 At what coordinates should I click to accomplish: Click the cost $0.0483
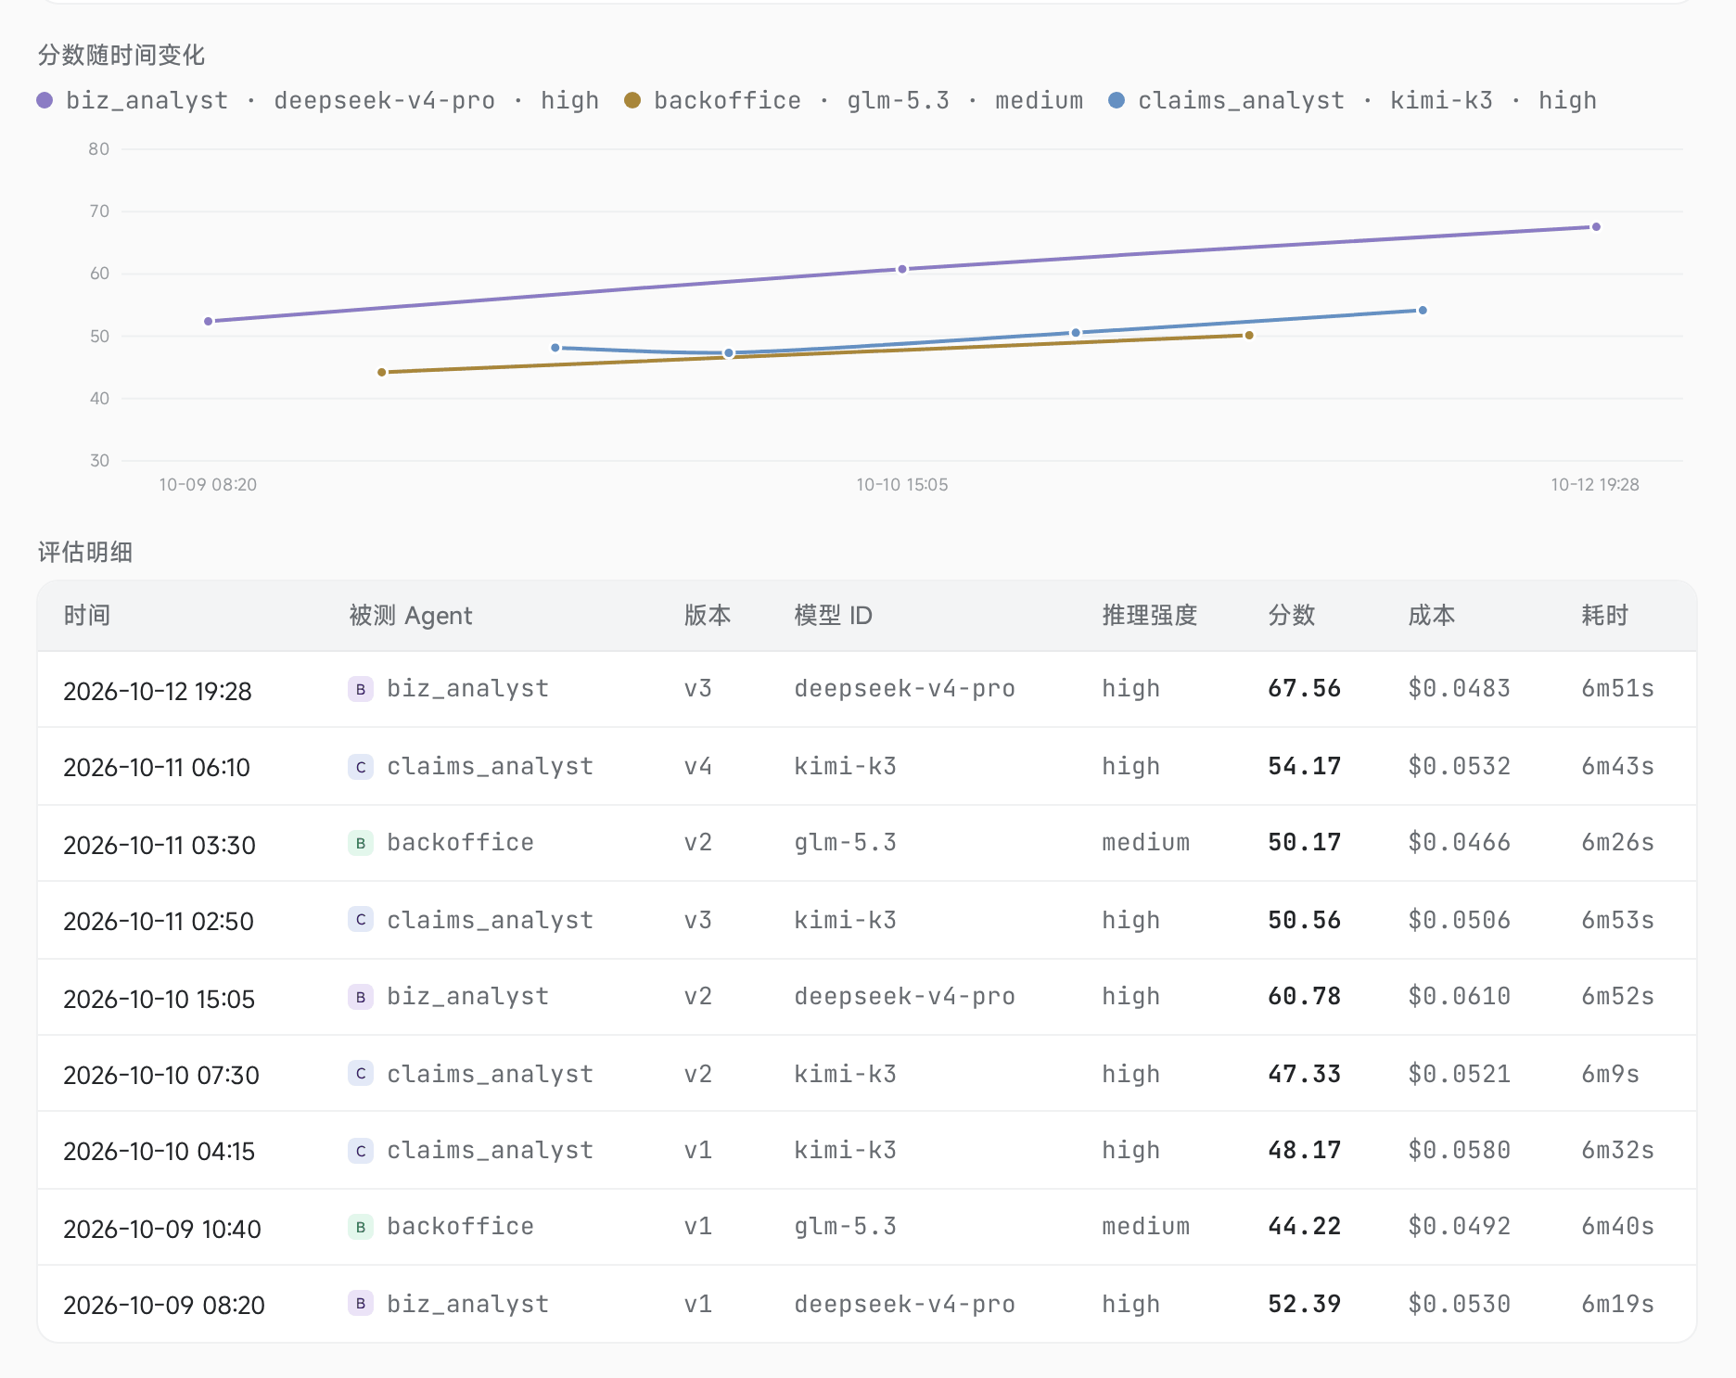pos(1460,688)
